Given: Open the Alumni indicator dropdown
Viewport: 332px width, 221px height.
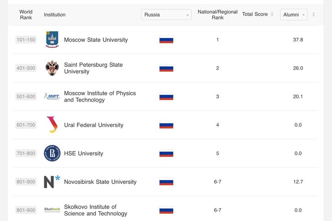Looking at the screenshot, I should (294, 15).
